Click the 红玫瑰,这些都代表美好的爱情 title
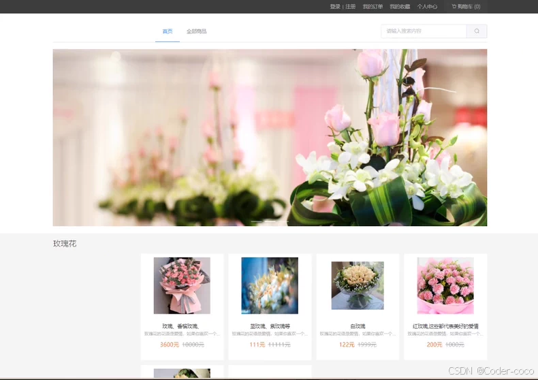538x380 pixels. pos(445,326)
